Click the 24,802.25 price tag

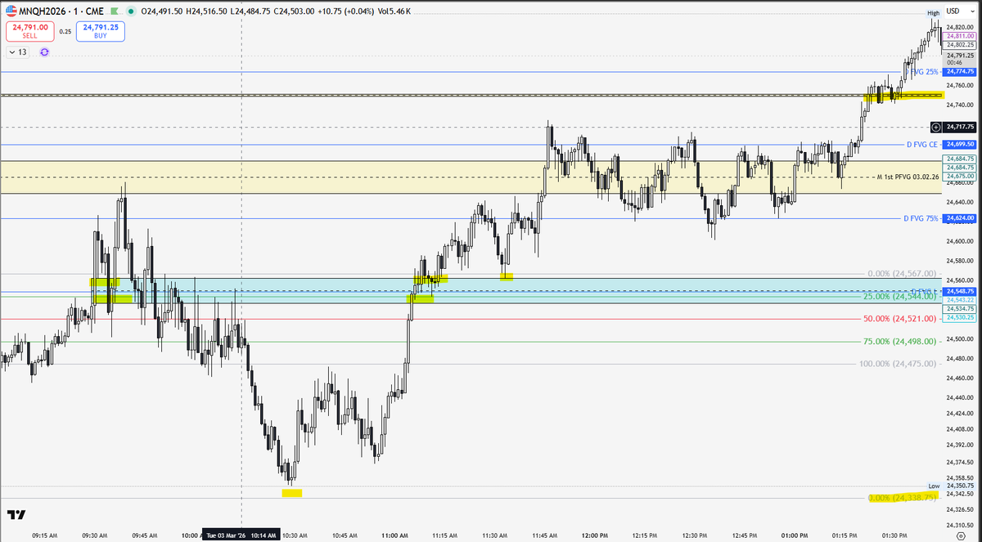959,46
